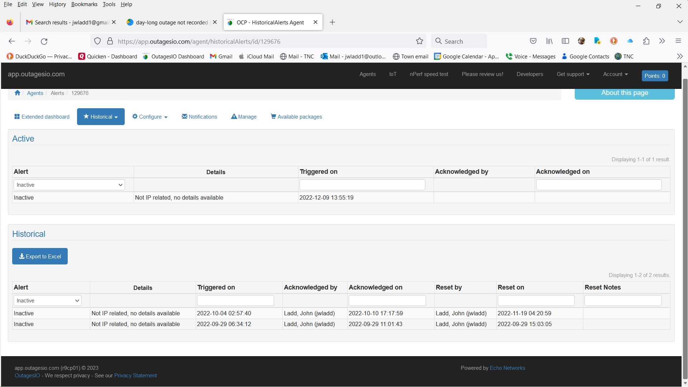Sort Active table by Triggered on
The image size is (688, 387).
point(319,172)
